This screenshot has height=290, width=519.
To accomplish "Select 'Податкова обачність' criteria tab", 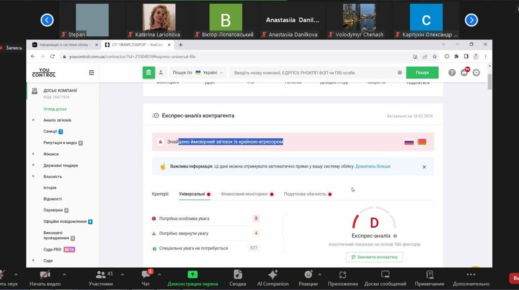I will click(305, 194).
